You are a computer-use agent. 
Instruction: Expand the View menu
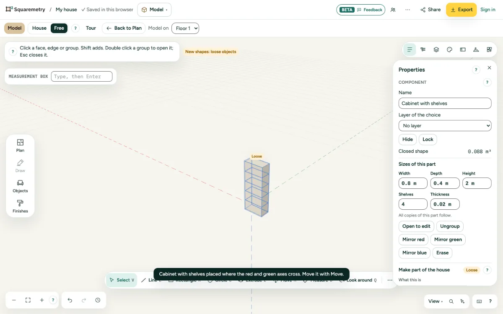pyautogui.click(x=436, y=301)
